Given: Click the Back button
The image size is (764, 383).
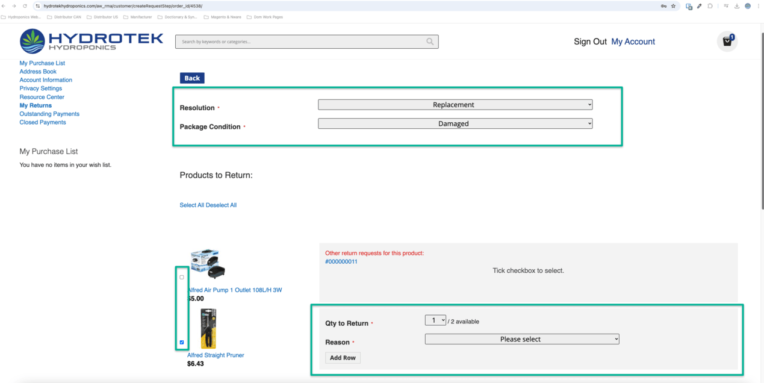Looking at the screenshot, I should click(x=192, y=78).
